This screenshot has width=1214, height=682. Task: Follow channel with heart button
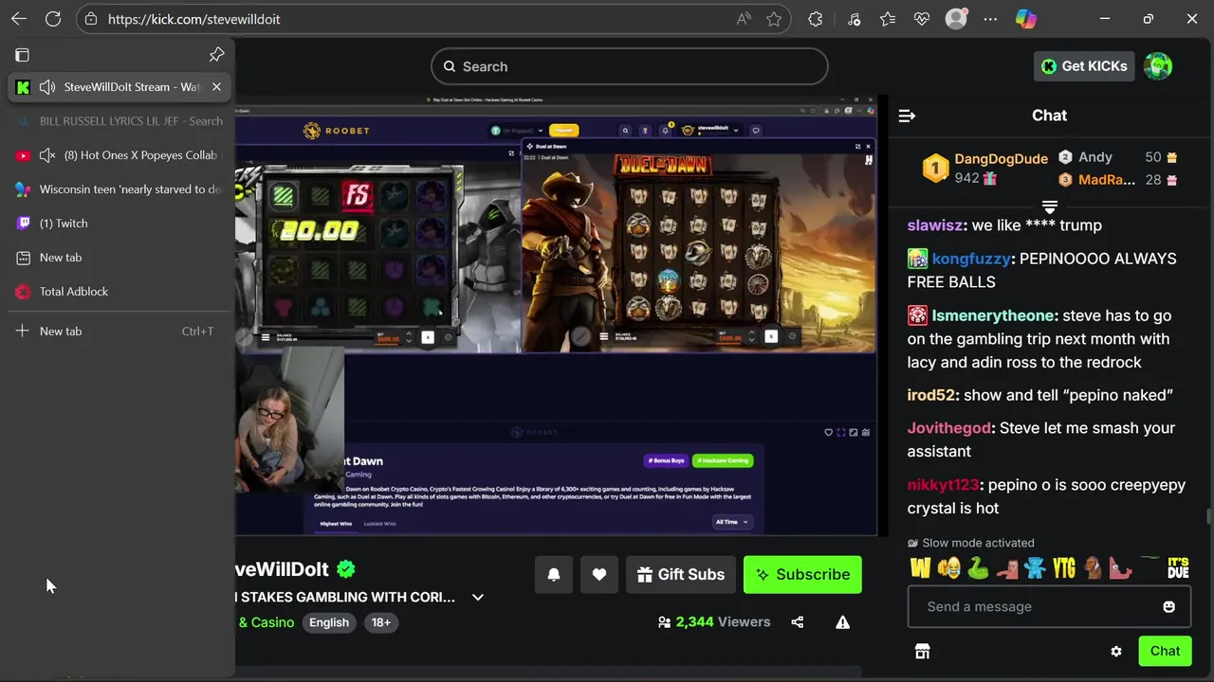[x=599, y=574]
